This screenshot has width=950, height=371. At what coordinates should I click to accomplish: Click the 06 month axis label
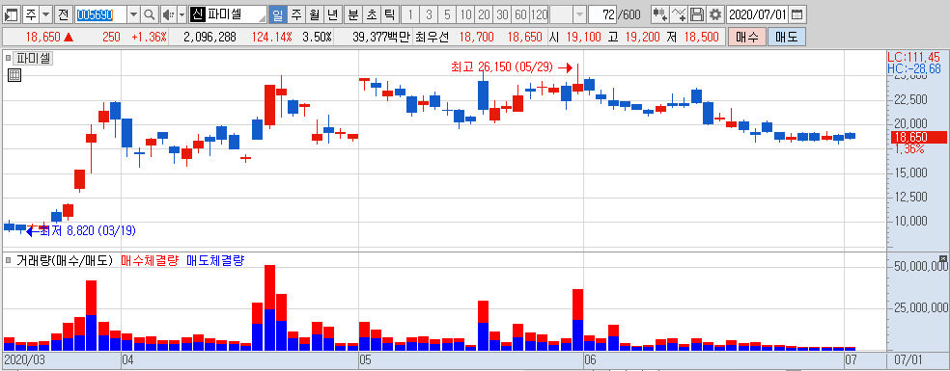[x=590, y=360]
